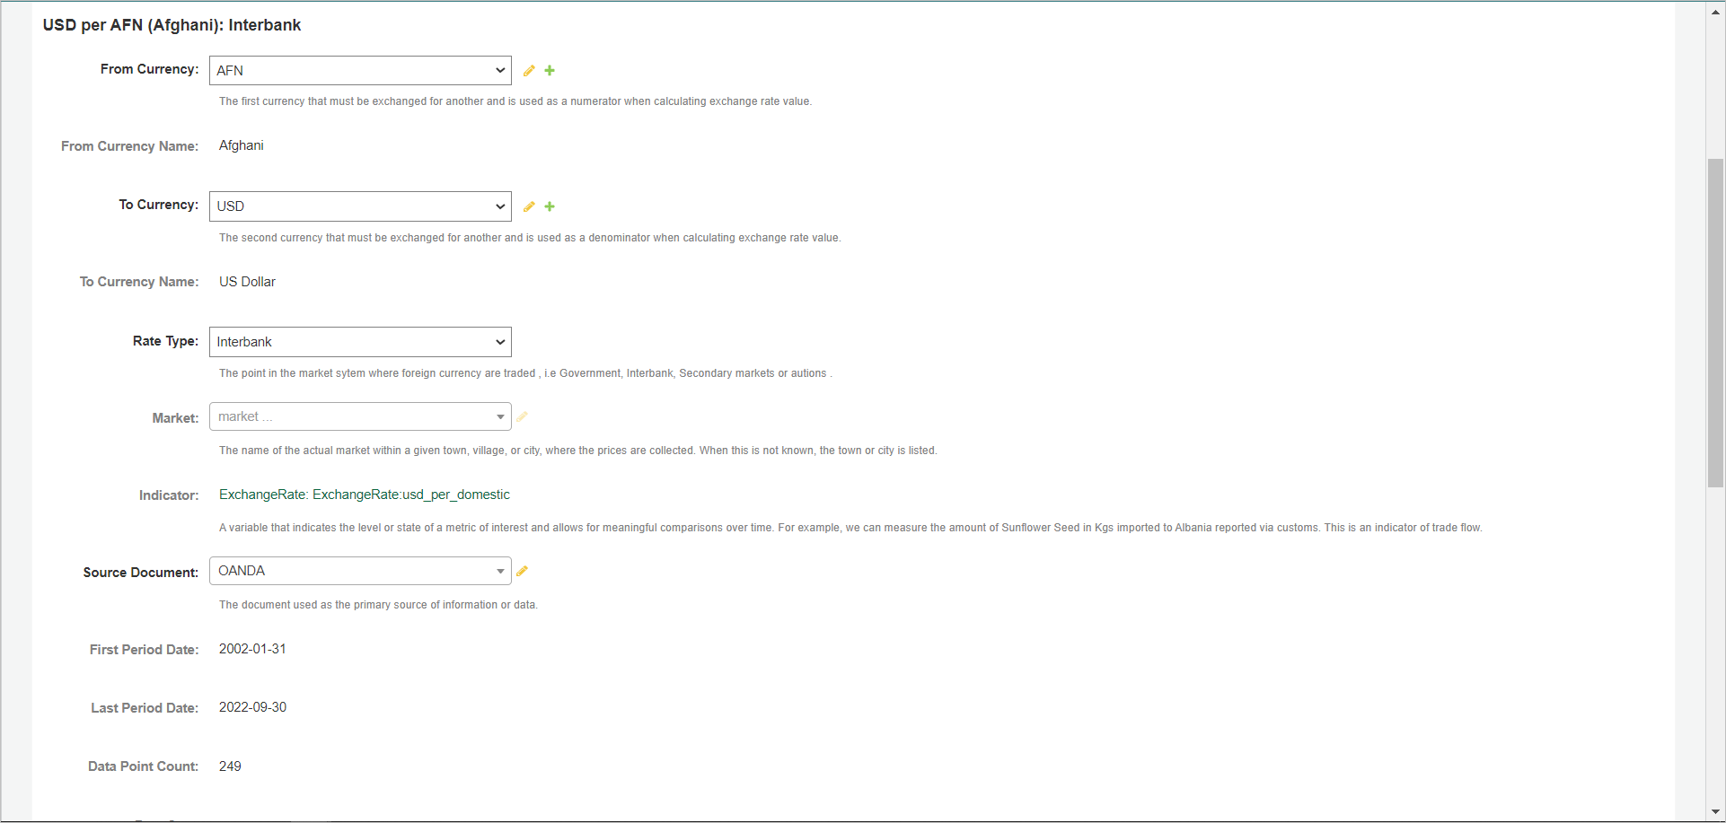
Task: Click the Source Document field label
Action: [140, 573]
